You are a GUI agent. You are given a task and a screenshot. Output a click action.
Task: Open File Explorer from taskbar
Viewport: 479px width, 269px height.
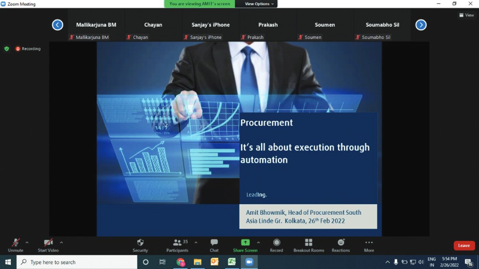(x=198, y=262)
